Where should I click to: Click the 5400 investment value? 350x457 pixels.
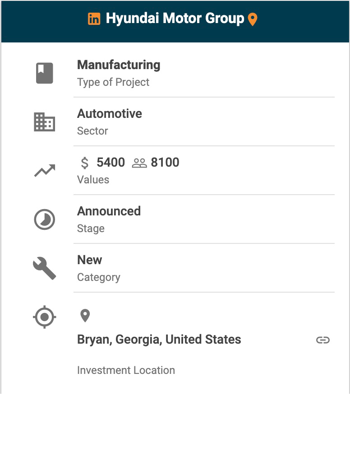tap(111, 163)
